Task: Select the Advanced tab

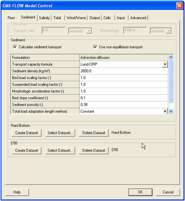Action: (x=138, y=18)
